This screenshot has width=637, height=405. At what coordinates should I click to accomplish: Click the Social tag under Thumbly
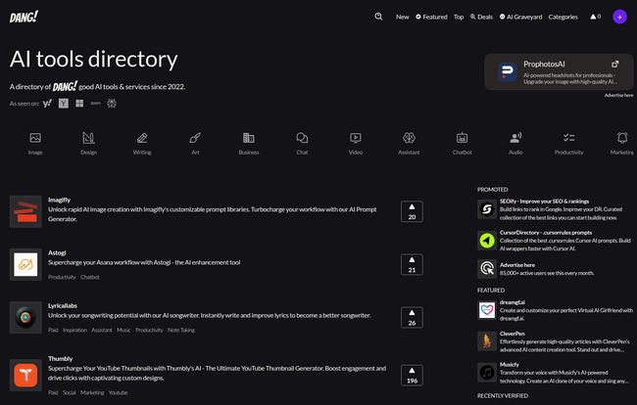(x=69, y=392)
